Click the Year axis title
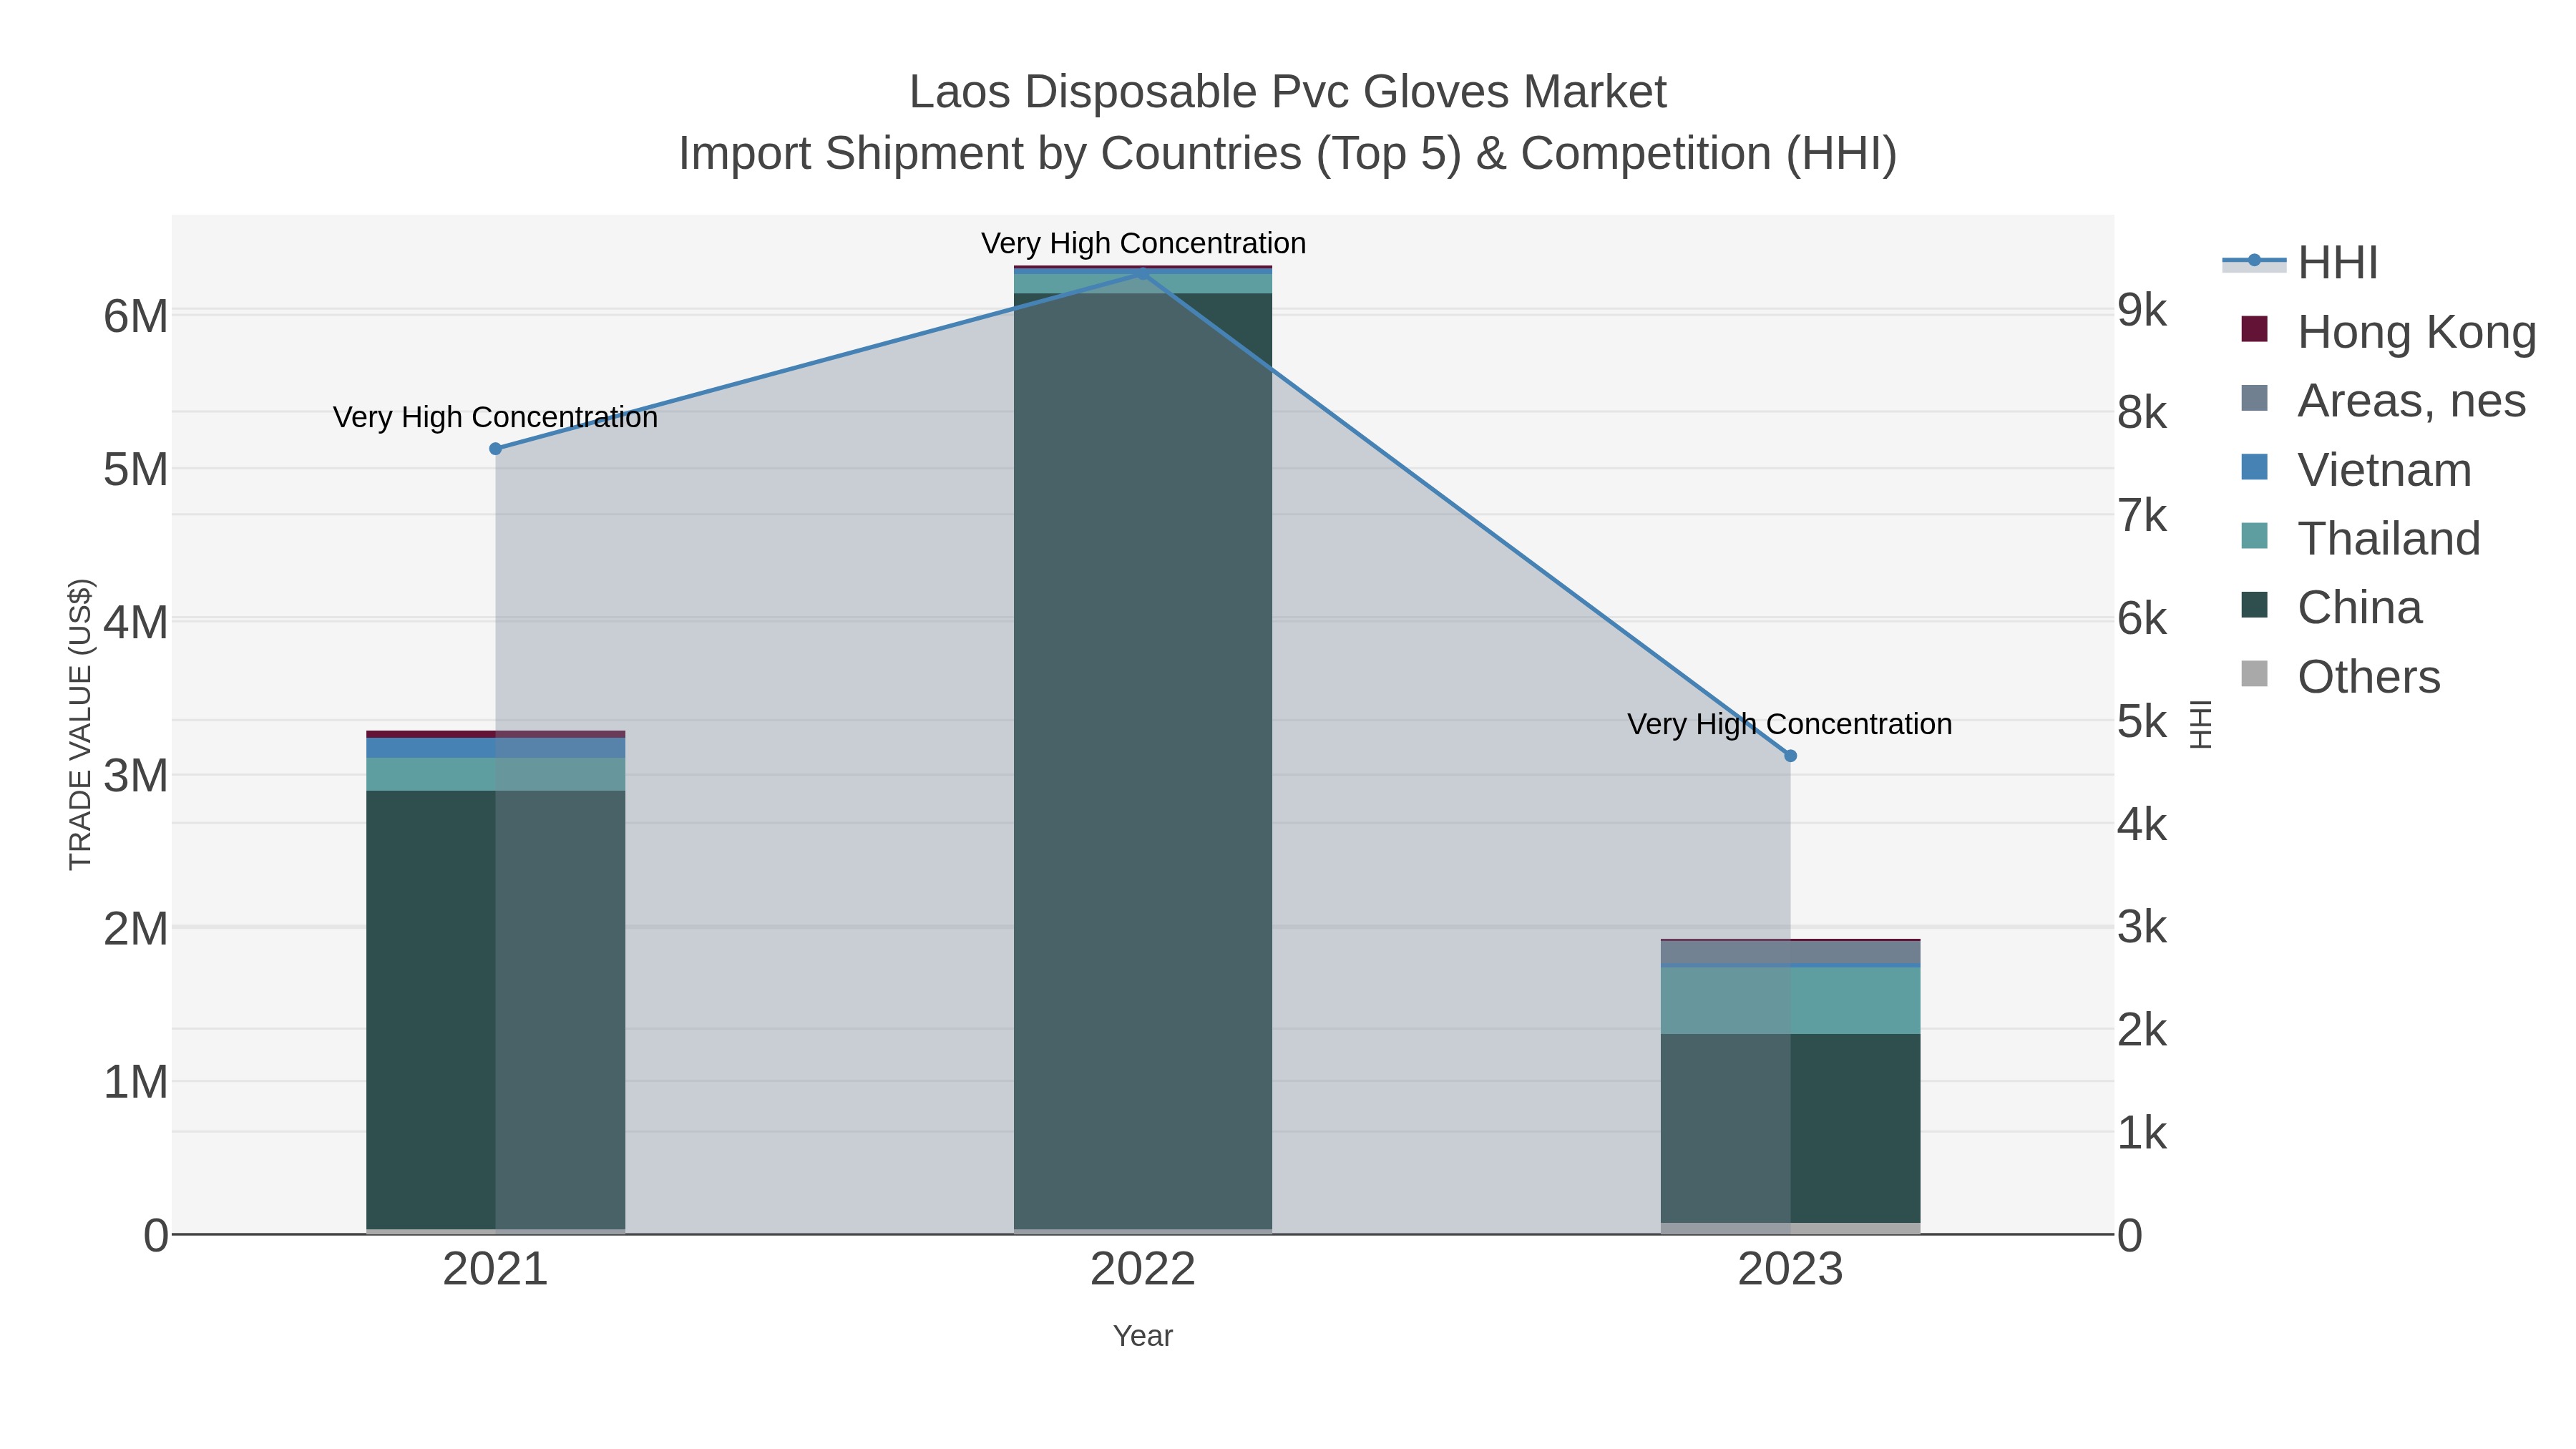Image resolution: width=2576 pixels, height=1449 pixels. tap(1143, 1336)
